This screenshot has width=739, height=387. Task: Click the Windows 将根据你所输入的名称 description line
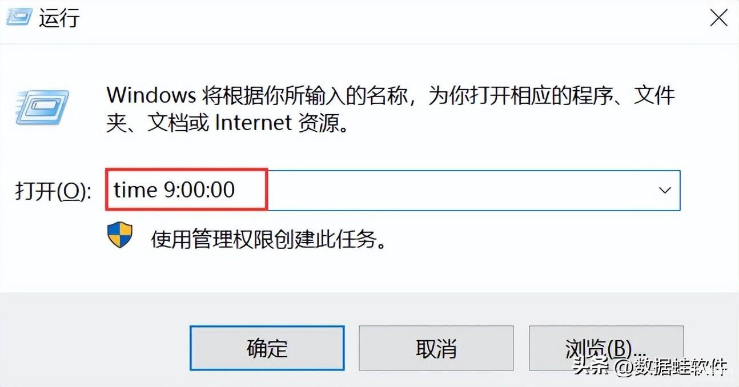click(x=391, y=95)
